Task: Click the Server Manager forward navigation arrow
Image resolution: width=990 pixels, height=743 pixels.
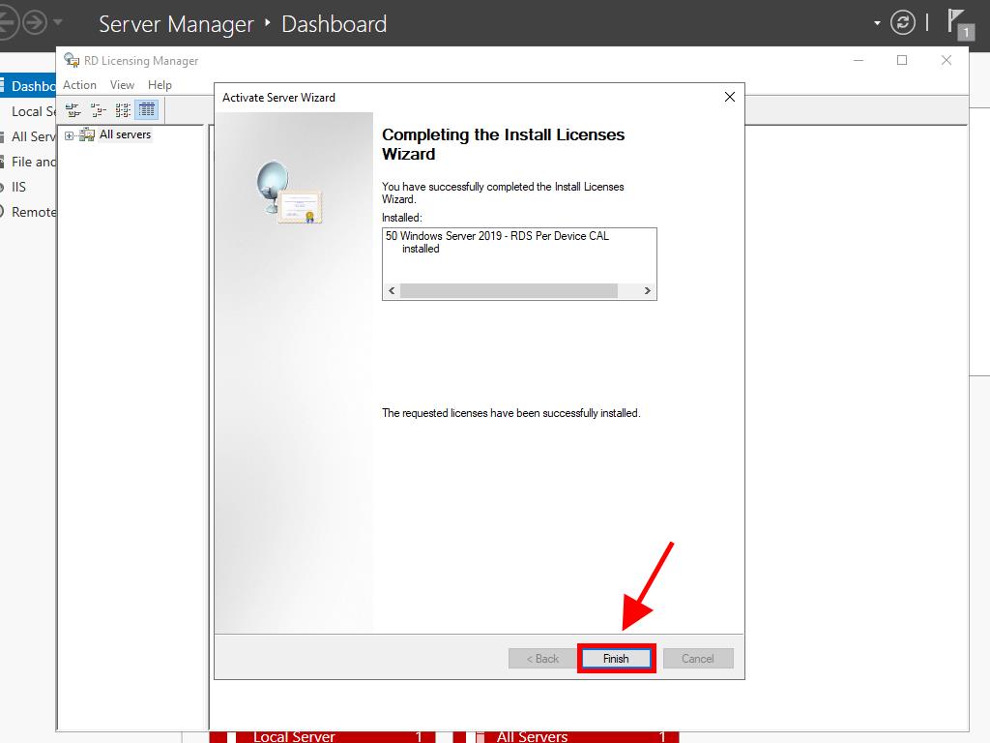Action: click(x=35, y=23)
